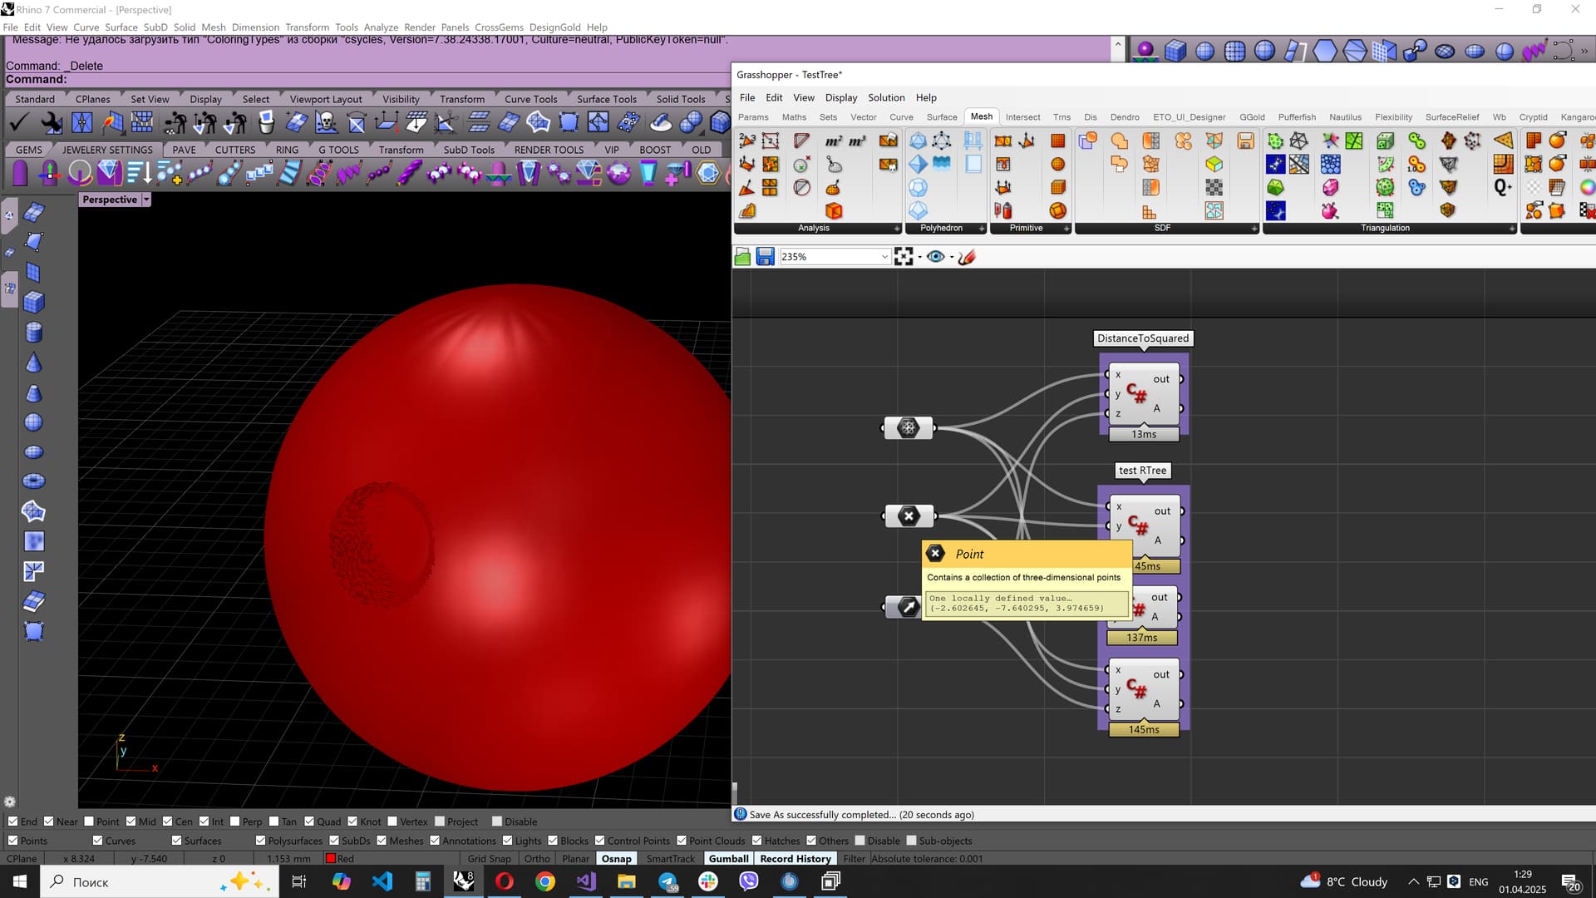
Task: Expand the 235% zoom level dropdown
Action: click(x=884, y=257)
